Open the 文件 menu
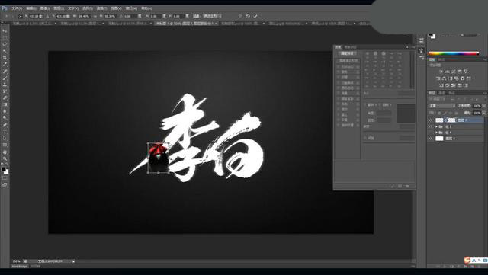 [17, 8]
